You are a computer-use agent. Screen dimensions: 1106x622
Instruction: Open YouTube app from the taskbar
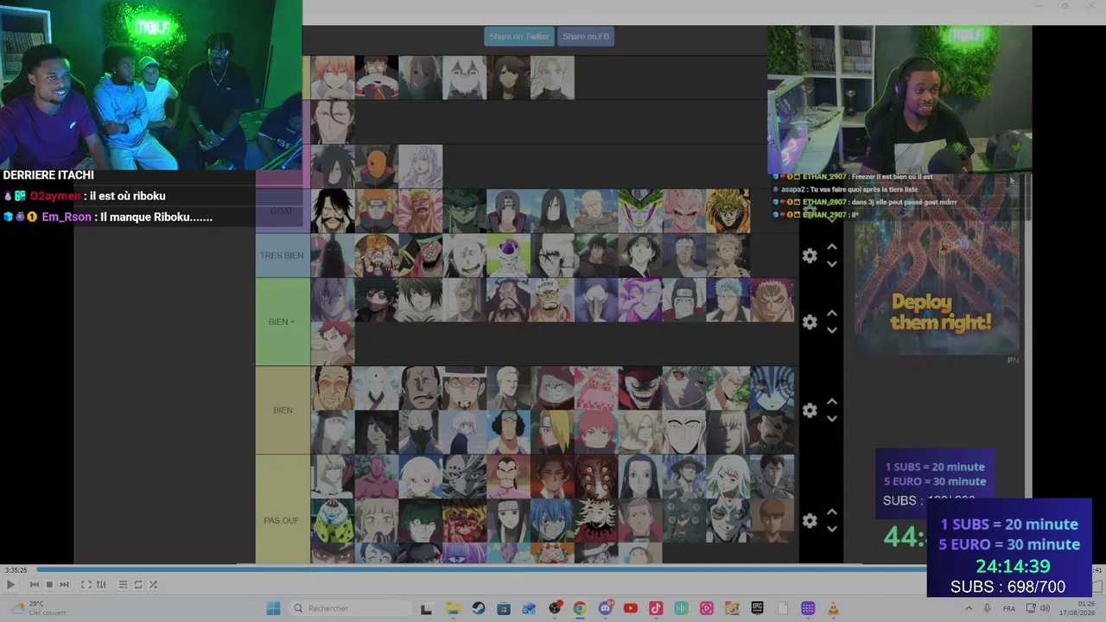pos(630,608)
